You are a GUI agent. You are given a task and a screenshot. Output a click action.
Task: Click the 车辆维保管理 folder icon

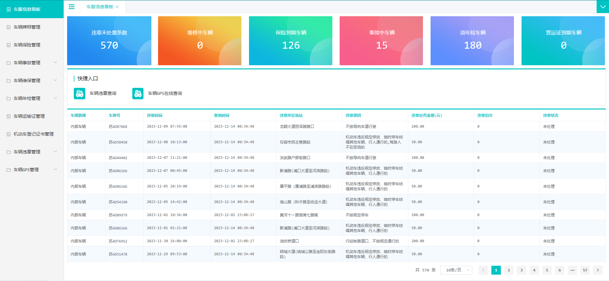(x=9, y=81)
